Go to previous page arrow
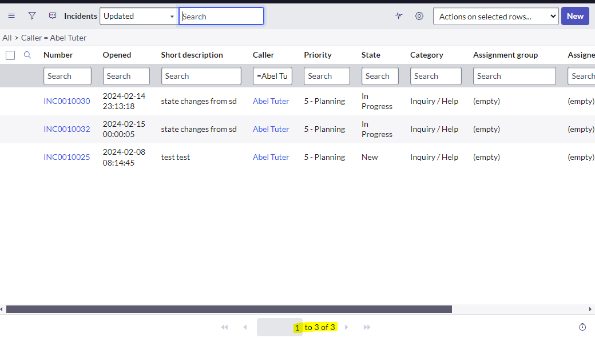 pyautogui.click(x=245, y=327)
